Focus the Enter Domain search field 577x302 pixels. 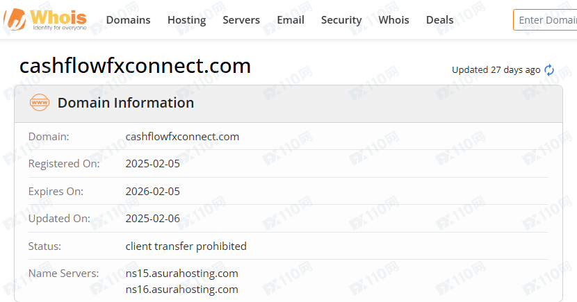(x=546, y=20)
